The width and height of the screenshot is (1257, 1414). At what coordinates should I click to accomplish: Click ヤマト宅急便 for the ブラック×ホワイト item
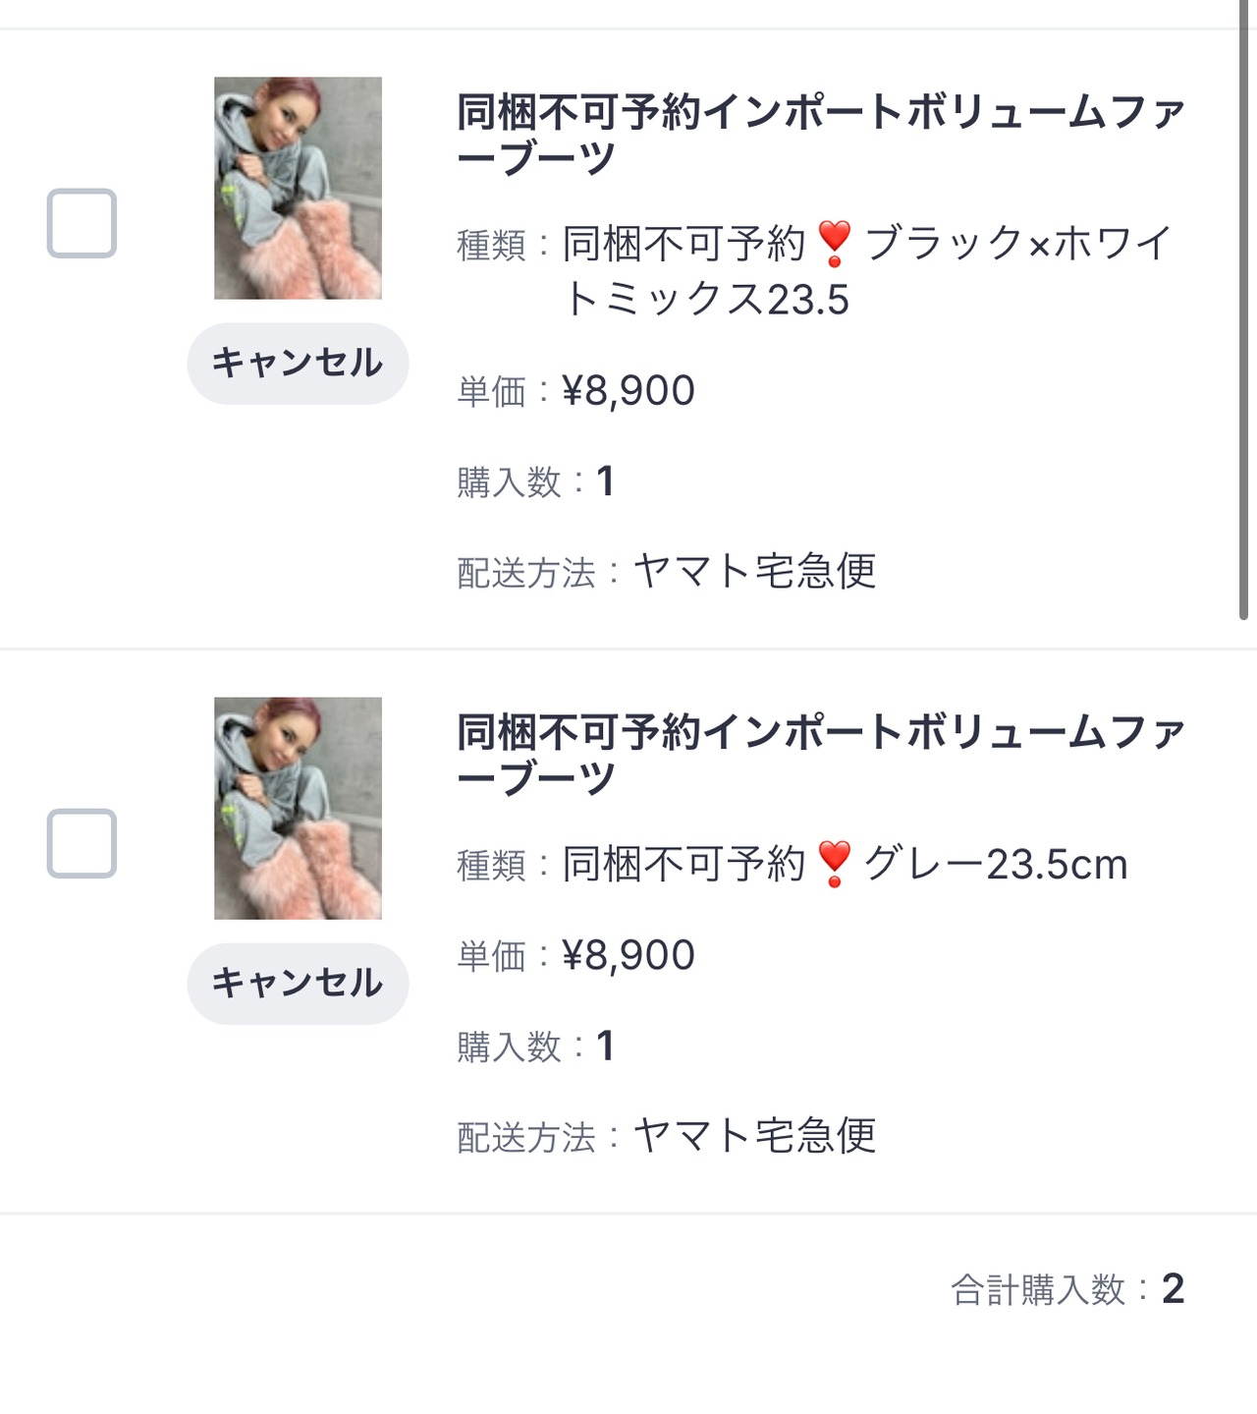pos(754,571)
